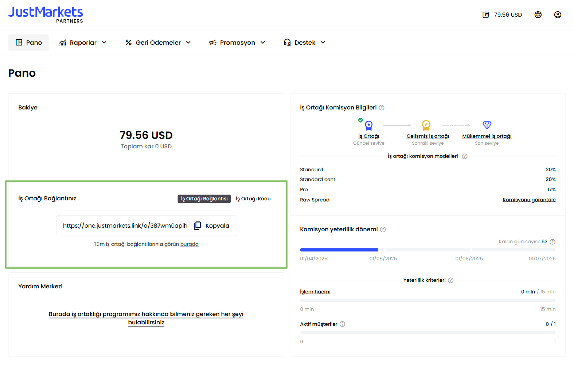
Task: Click help icon beside Aktif müşteriler
Action: [342, 324]
